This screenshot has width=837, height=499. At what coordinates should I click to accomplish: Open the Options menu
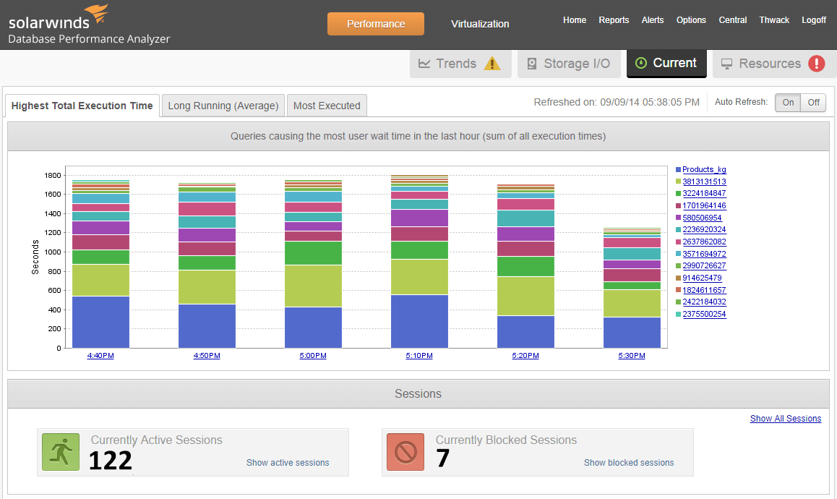tap(691, 20)
